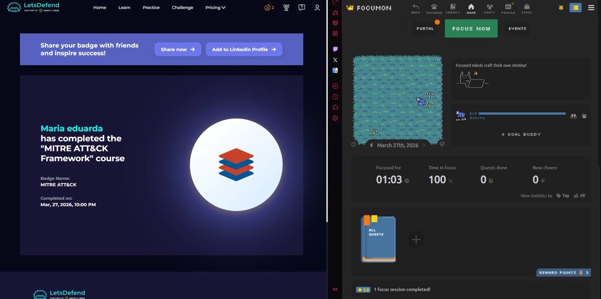Click the 5.0 star rating badge
The width and height of the screenshot is (601, 299).
[363, 289]
